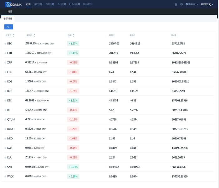Click the announcement speaker icon
The image size is (219, 188).
(x=181, y=4)
